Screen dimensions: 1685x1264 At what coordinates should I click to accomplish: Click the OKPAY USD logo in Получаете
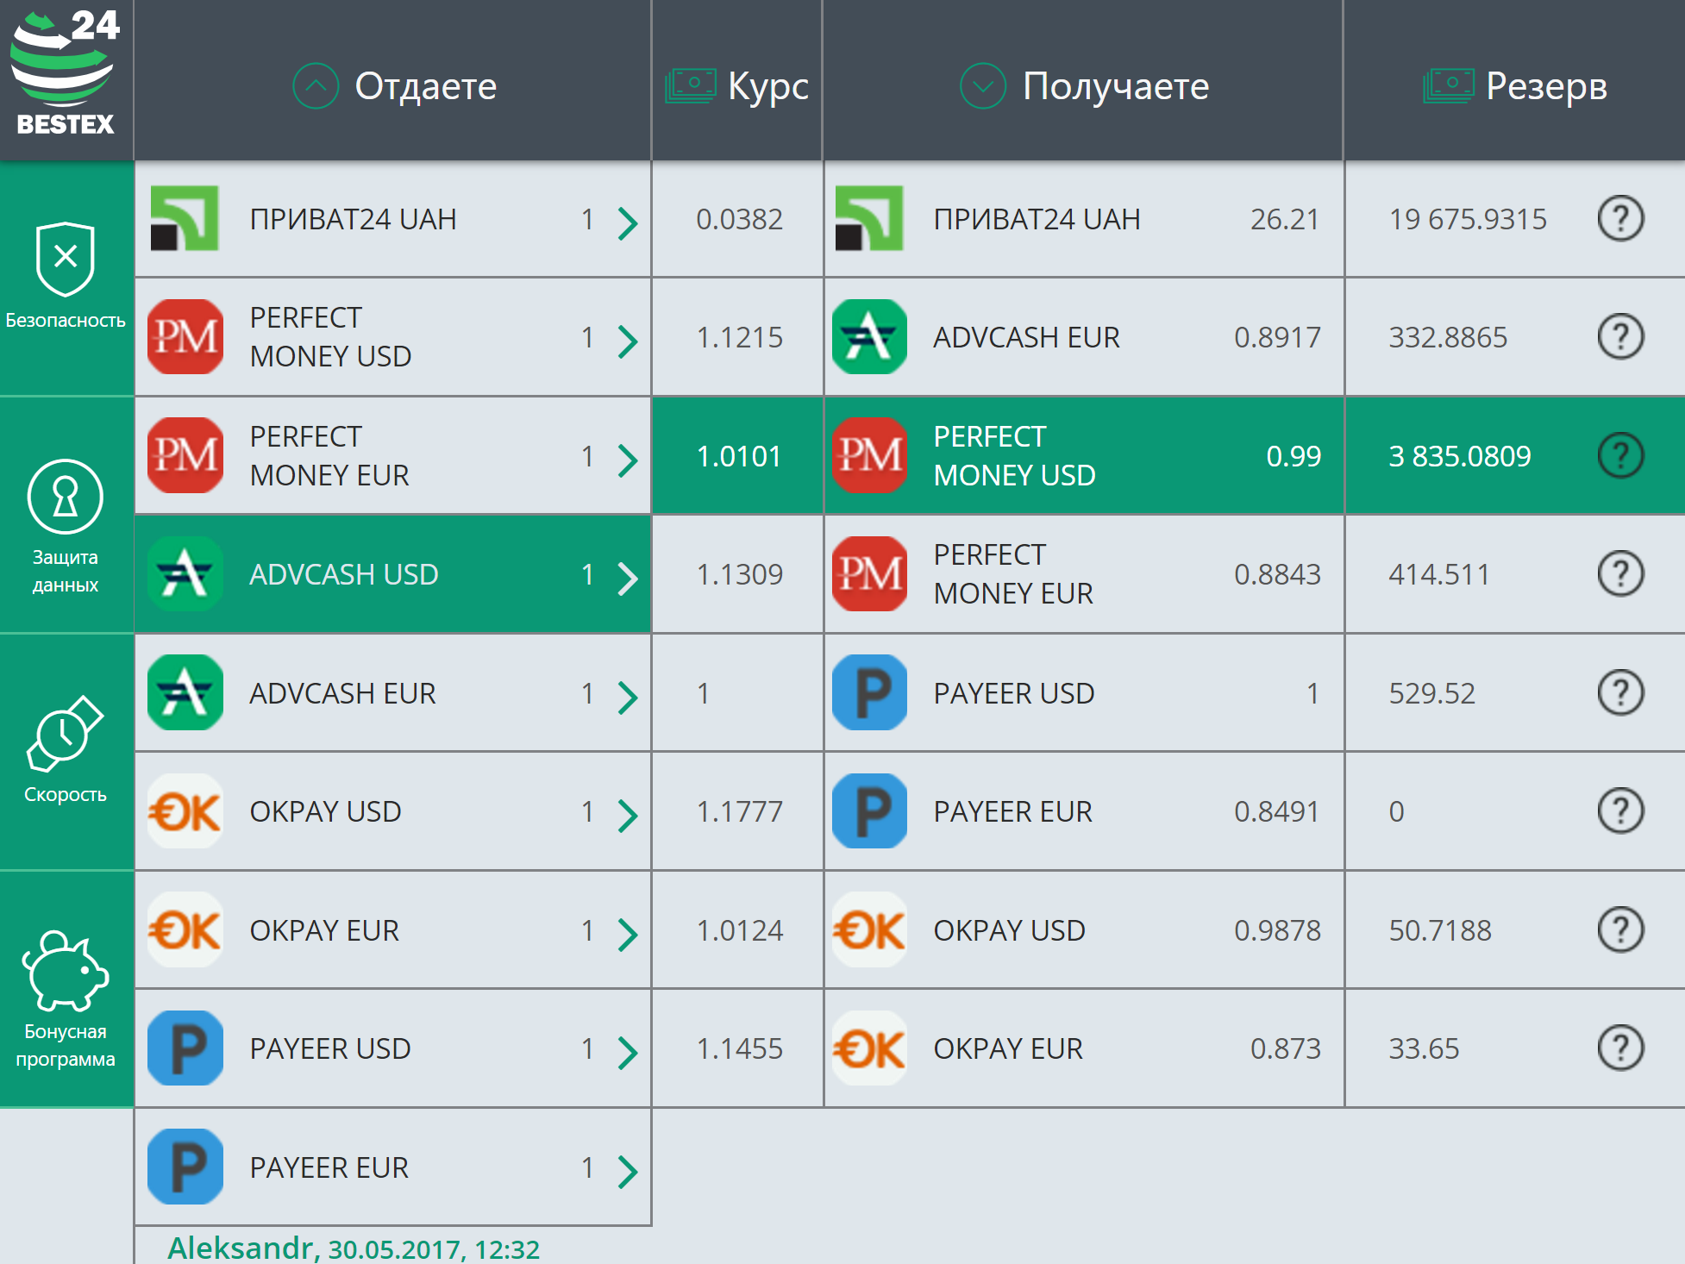click(x=869, y=929)
